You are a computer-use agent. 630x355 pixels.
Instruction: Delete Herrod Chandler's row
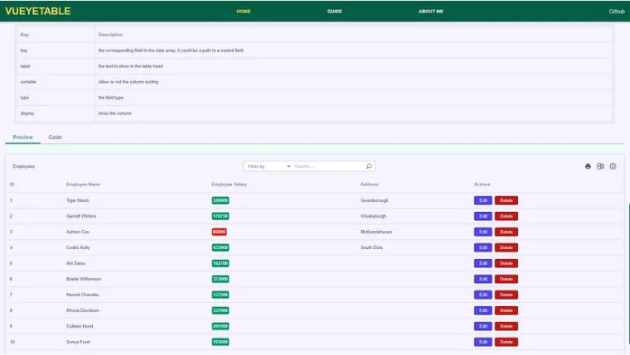(x=506, y=295)
